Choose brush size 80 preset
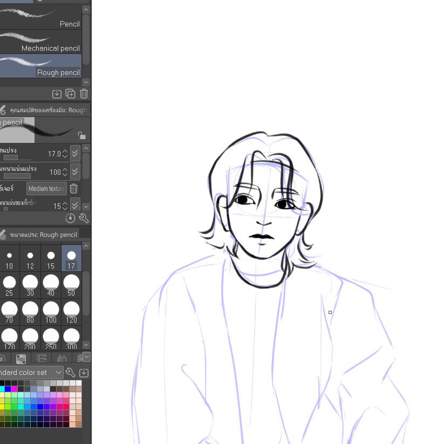444x444 pixels. click(30, 312)
